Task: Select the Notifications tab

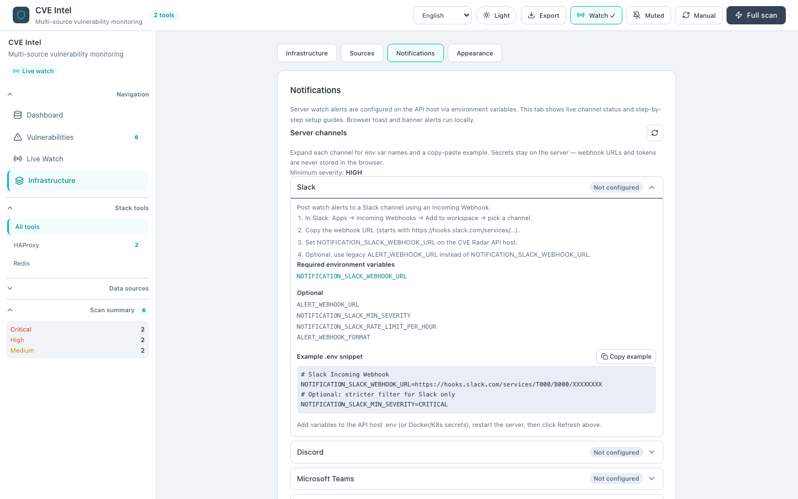Action: [x=416, y=53]
